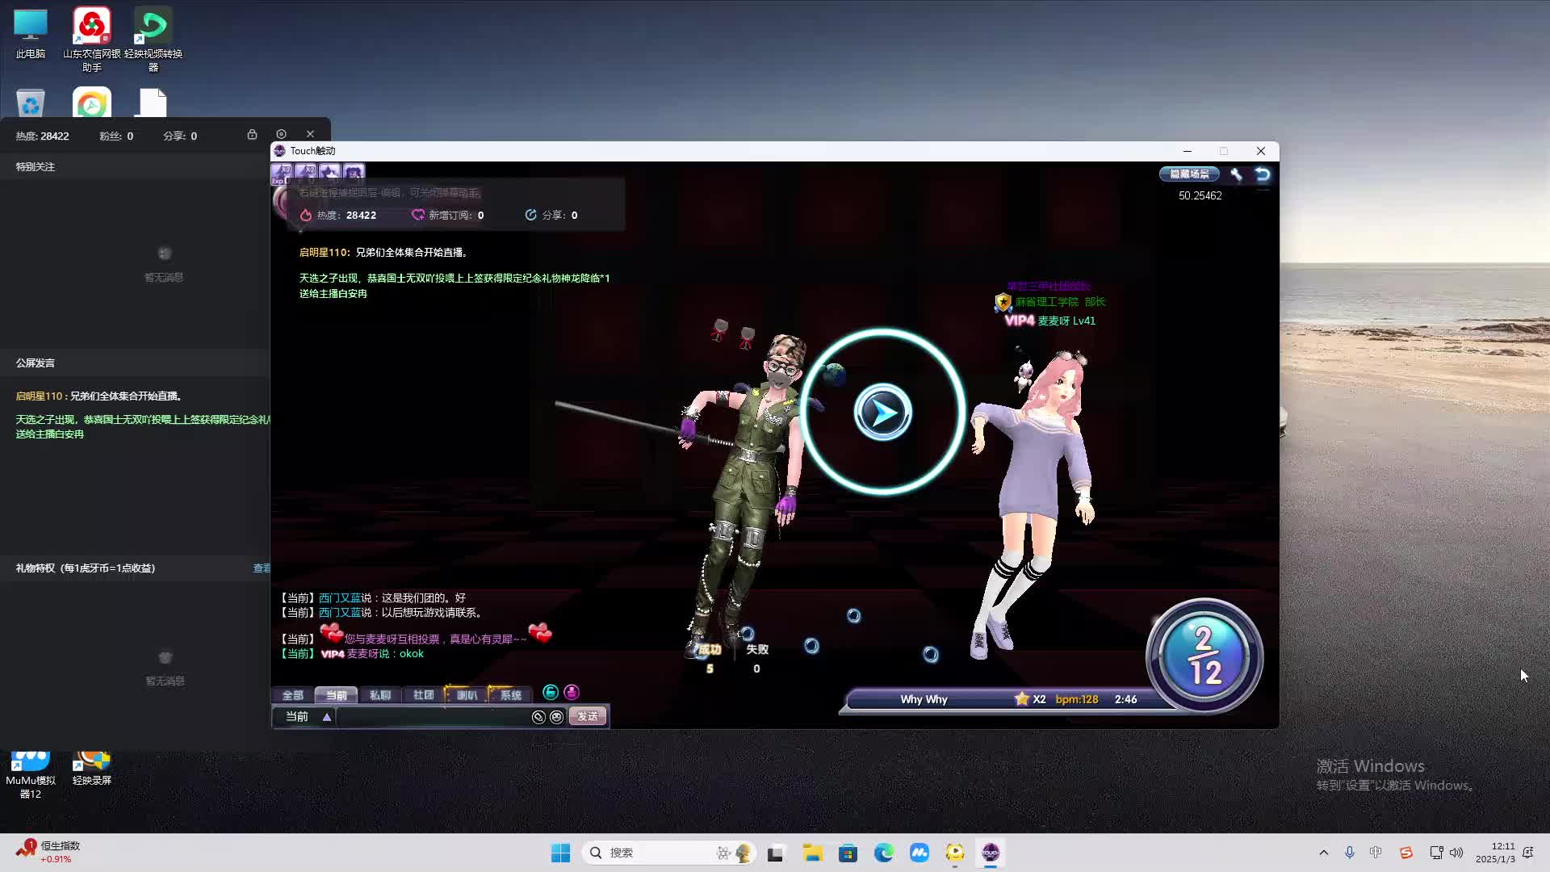Click the teal unlock chat icon
This screenshot has height=872, width=1550.
point(551,693)
